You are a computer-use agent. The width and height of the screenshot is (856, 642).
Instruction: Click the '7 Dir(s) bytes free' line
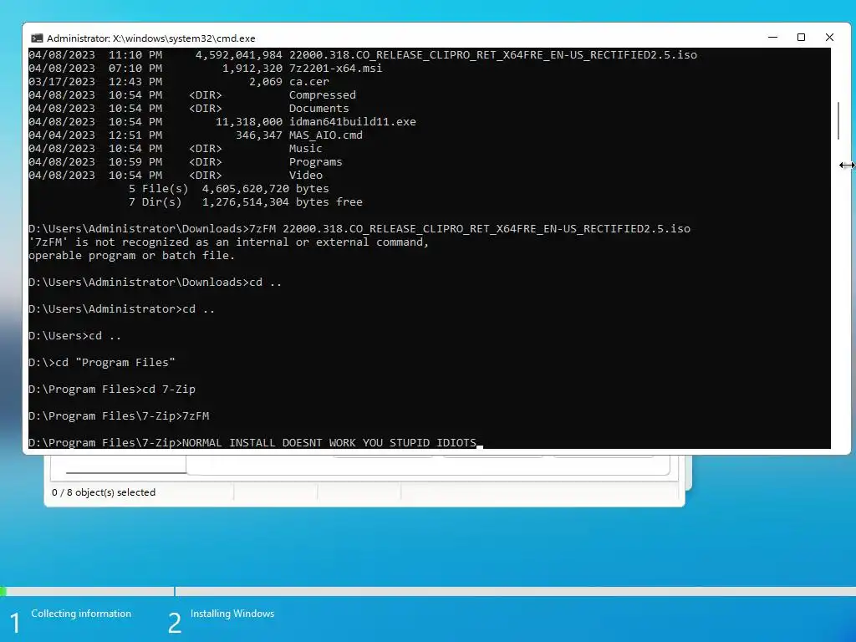(x=246, y=202)
